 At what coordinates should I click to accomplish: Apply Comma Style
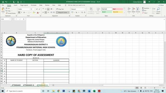coord(79,12)
